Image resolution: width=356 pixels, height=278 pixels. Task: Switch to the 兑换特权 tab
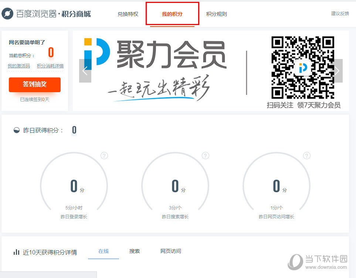128,14
